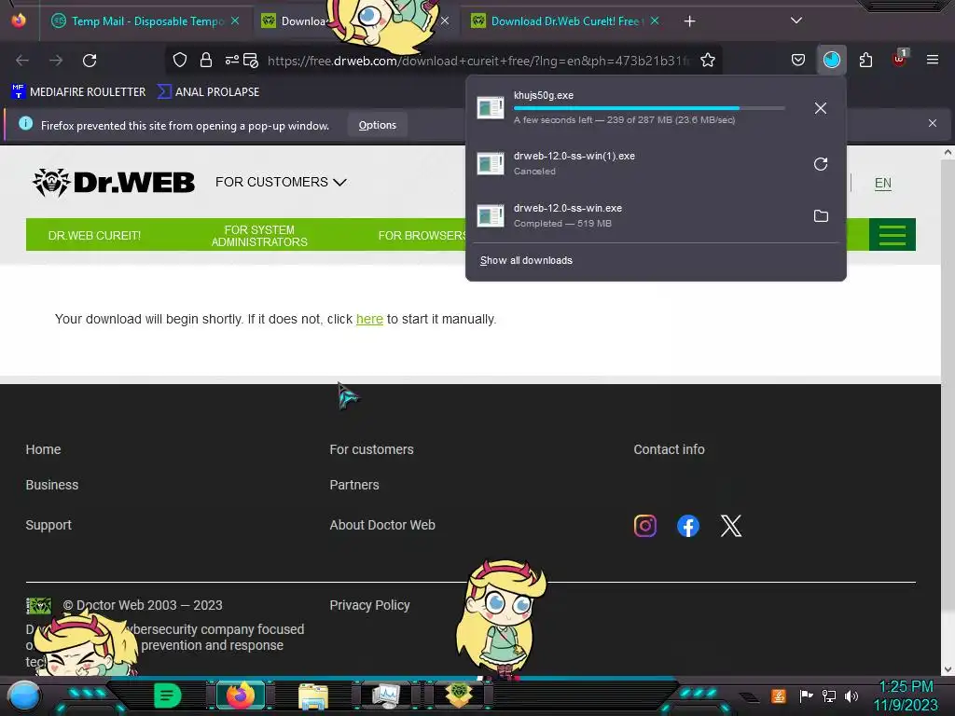Open site permissions icon in address bar
The image size is (955, 716).
pyautogui.click(x=232, y=60)
